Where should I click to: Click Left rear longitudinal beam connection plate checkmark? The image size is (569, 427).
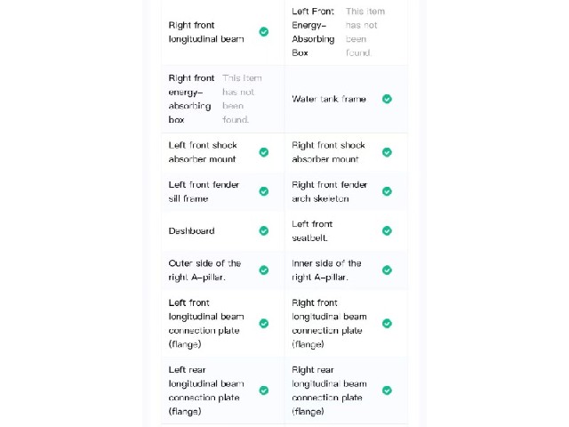pos(264,391)
